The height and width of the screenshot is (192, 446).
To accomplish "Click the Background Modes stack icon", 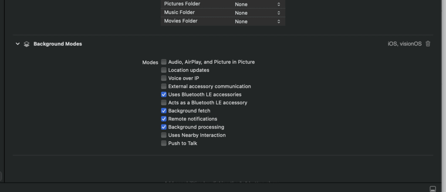I will click(27, 44).
